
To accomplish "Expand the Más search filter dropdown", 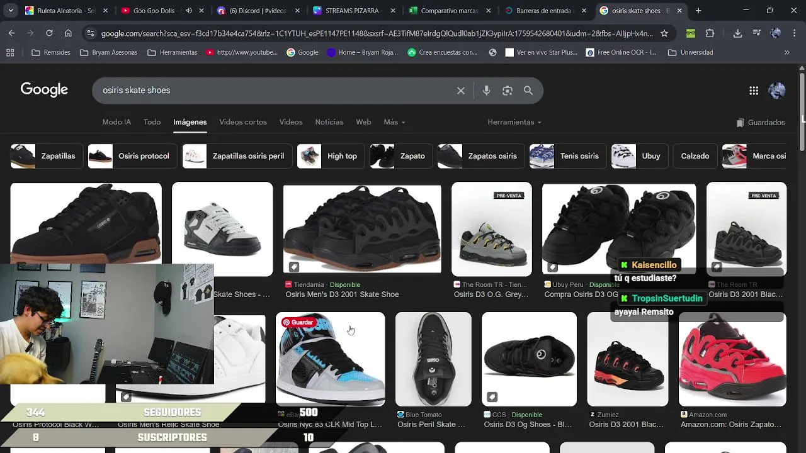I will [x=394, y=122].
